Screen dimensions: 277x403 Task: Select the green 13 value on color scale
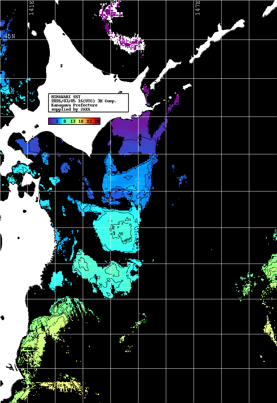pos(73,121)
